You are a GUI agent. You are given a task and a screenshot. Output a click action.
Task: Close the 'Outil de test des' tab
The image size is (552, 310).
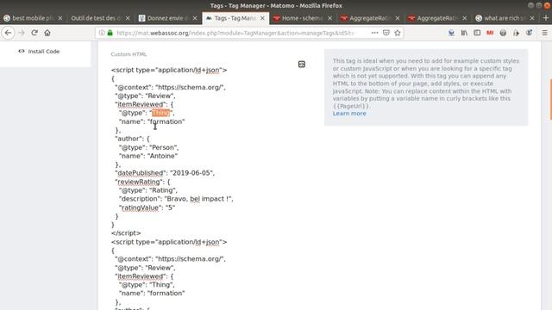pos(128,18)
